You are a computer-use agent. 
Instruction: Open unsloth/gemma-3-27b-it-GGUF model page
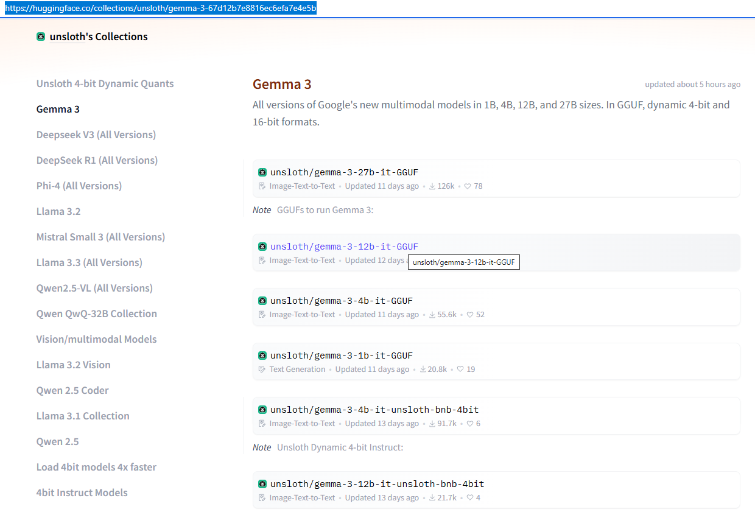click(345, 172)
